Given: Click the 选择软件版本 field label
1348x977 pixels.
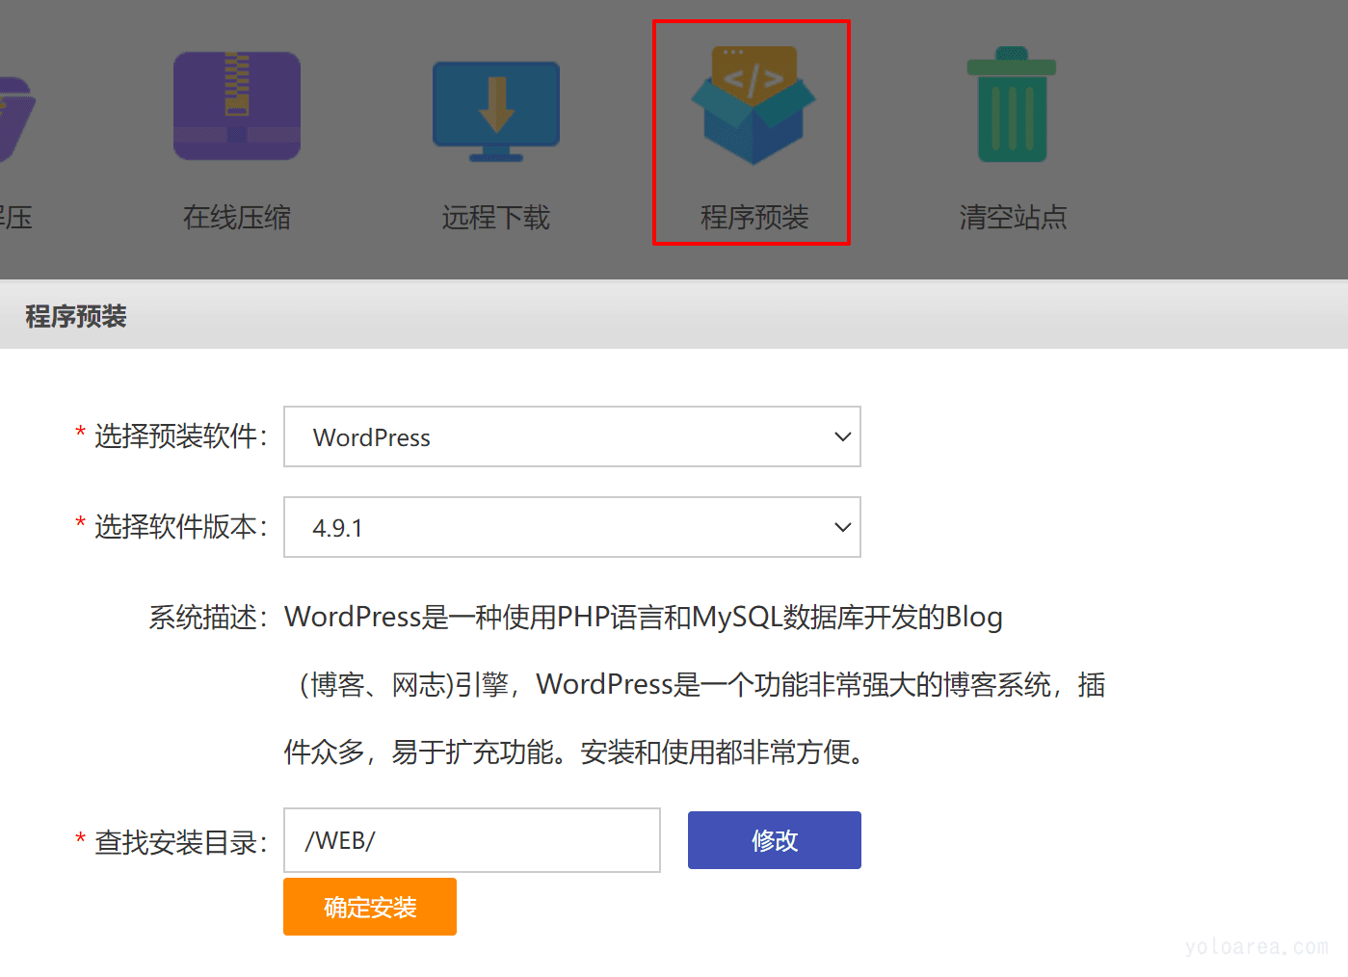Looking at the screenshot, I should [180, 527].
